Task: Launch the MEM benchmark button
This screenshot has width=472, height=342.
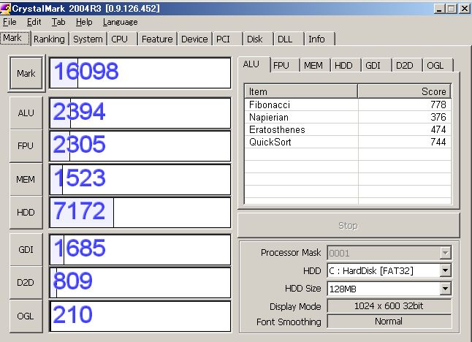Action: coord(26,179)
